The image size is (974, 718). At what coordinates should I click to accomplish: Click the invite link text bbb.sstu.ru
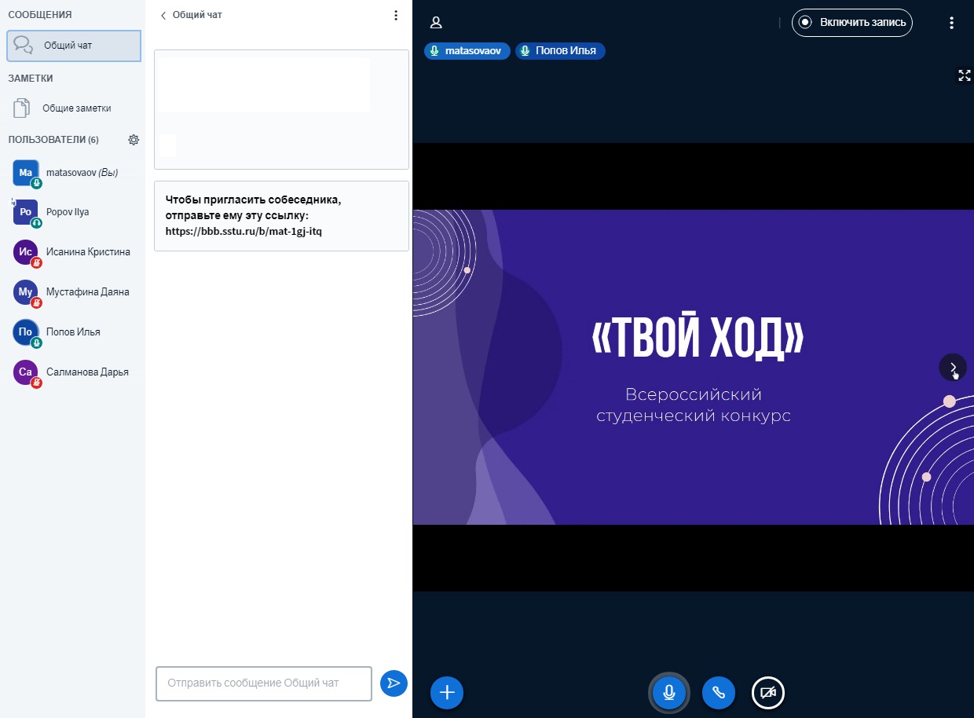click(x=243, y=232)
